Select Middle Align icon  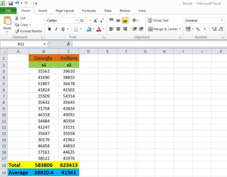click(x=118, y=20)
